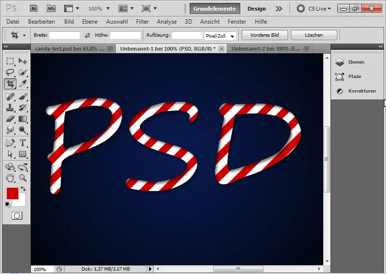The height and width of the screenshot is (274, 386).
Task: Select the Blur tool
Action: coord(10,130)
